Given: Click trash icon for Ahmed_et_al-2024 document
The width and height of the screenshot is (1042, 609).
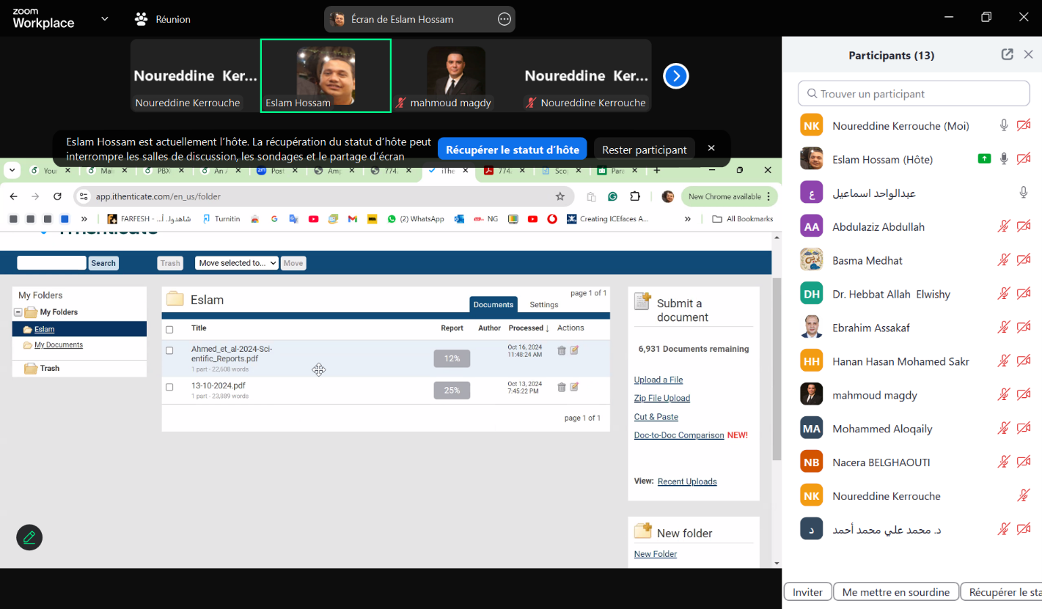Looking at the screenshot, I should pyautogui.click(x=562, y=350).
